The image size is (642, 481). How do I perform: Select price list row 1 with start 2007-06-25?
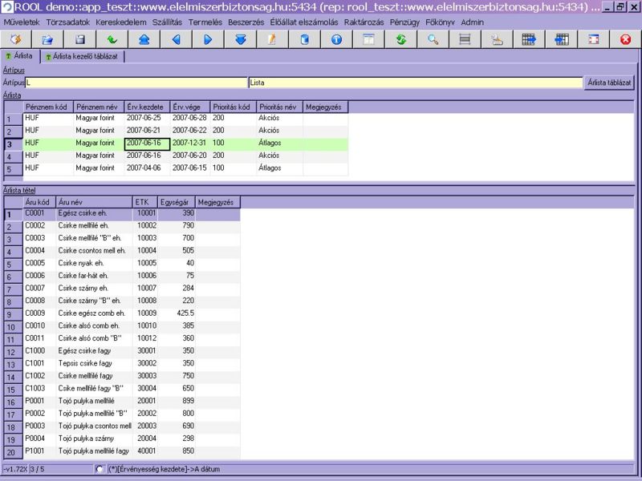[144, 119]
